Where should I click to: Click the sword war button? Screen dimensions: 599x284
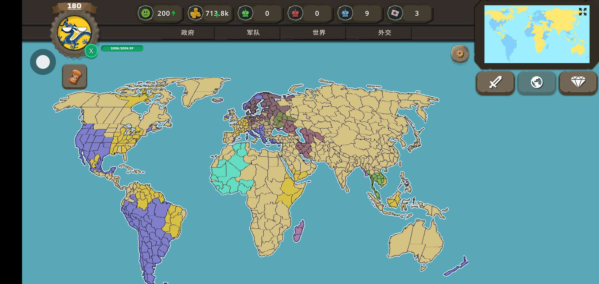(495, 83)
